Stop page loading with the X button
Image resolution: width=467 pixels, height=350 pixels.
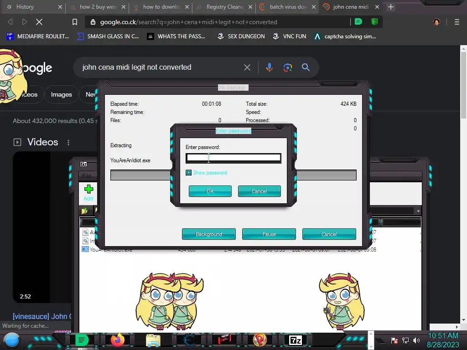tap(39, 22)
